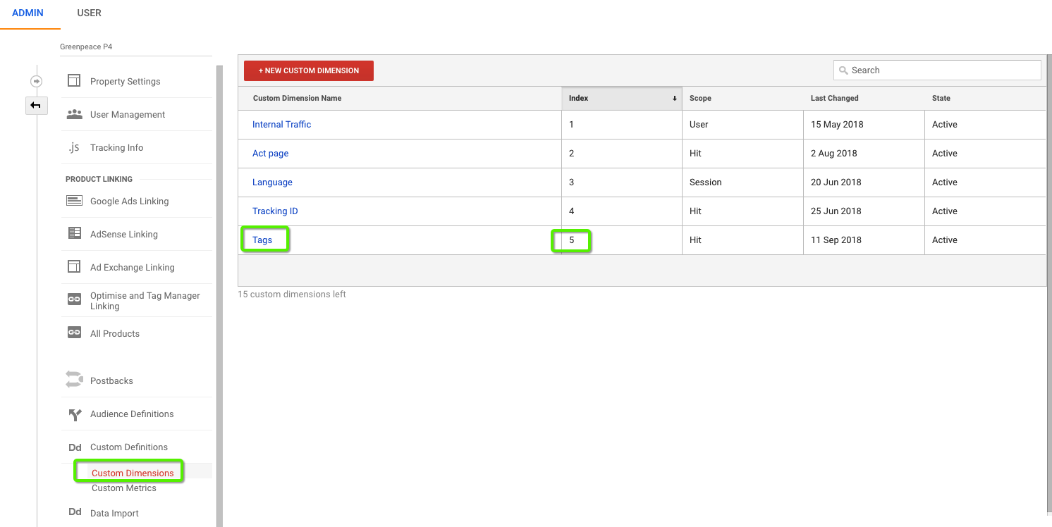
Task: Click the Dd icon beside Data Import
Action: pos(75,512)
